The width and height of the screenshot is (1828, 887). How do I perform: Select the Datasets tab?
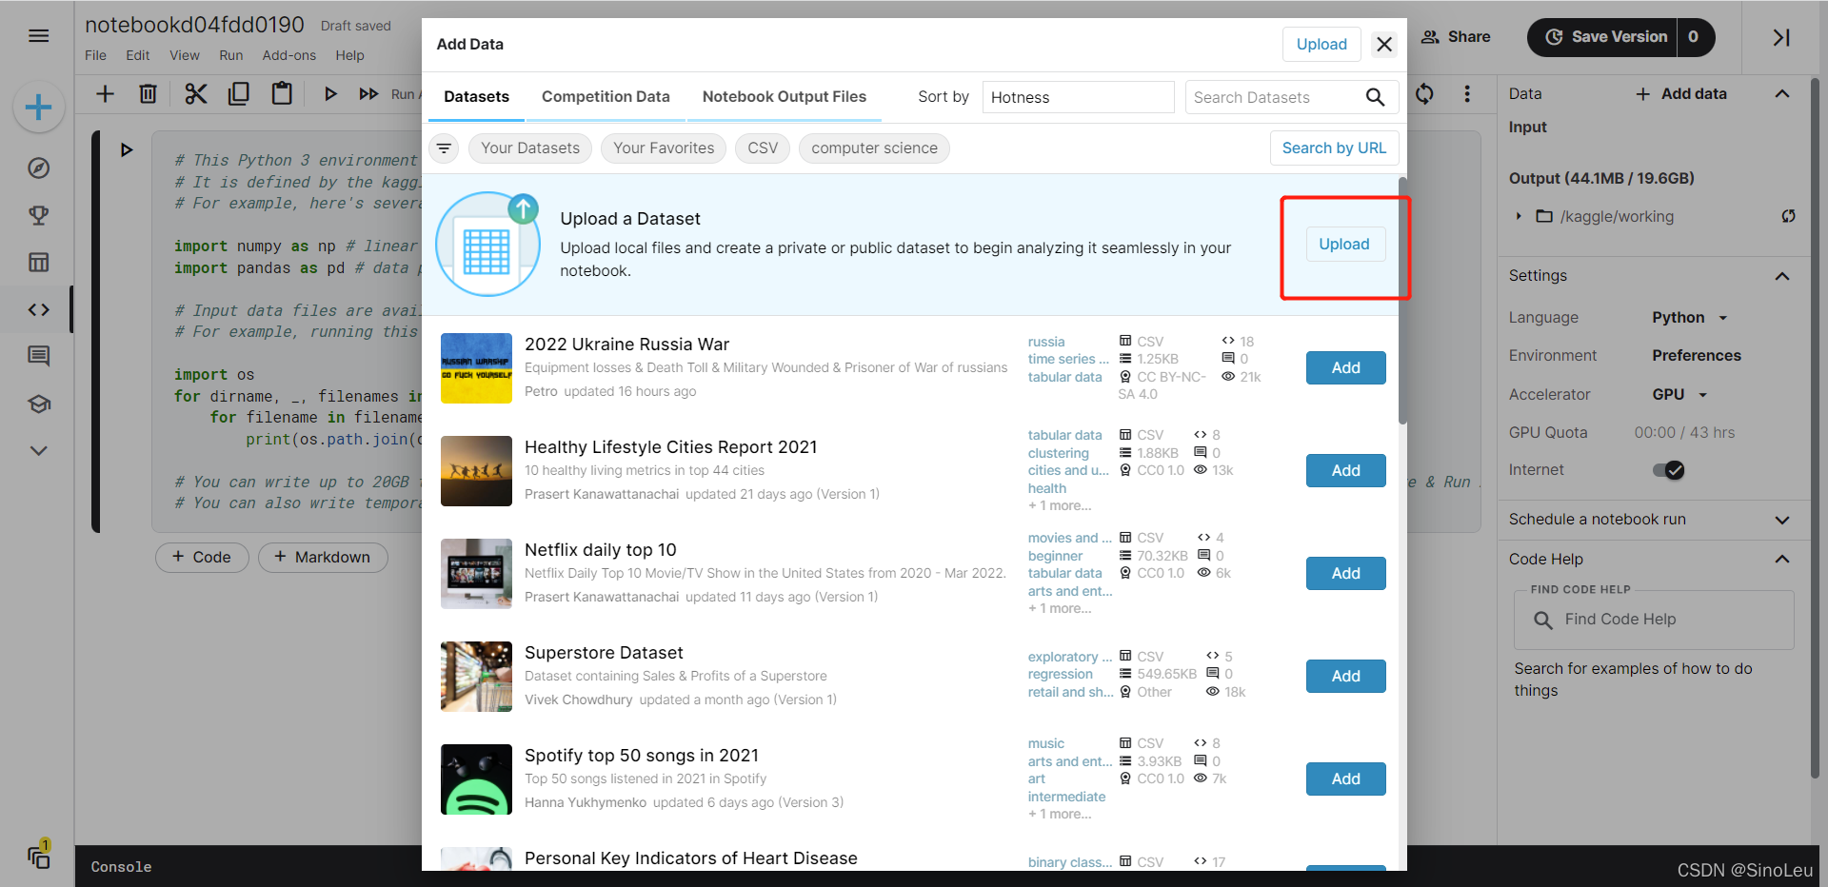(x=476, y=97)
